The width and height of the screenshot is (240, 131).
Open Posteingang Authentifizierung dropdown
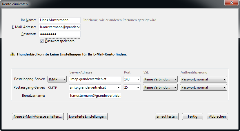click(203, 79)
